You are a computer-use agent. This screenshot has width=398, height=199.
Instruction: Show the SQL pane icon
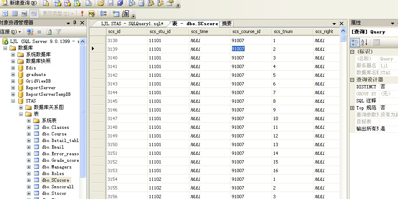24,14
